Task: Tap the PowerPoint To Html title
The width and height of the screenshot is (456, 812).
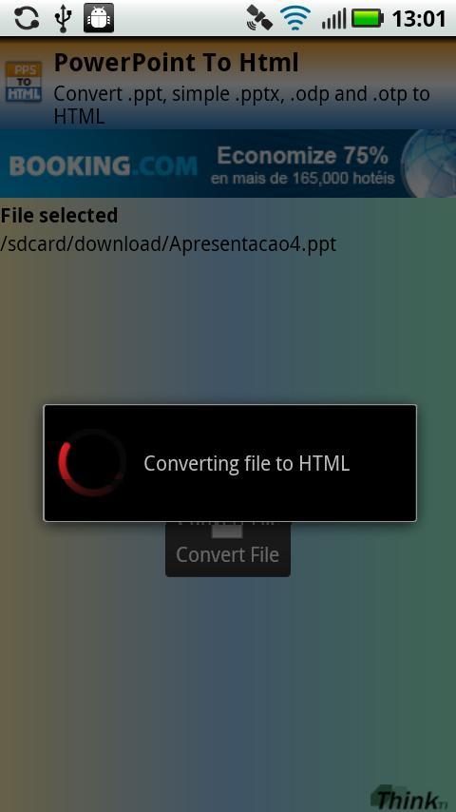Action: click(177, 63)
